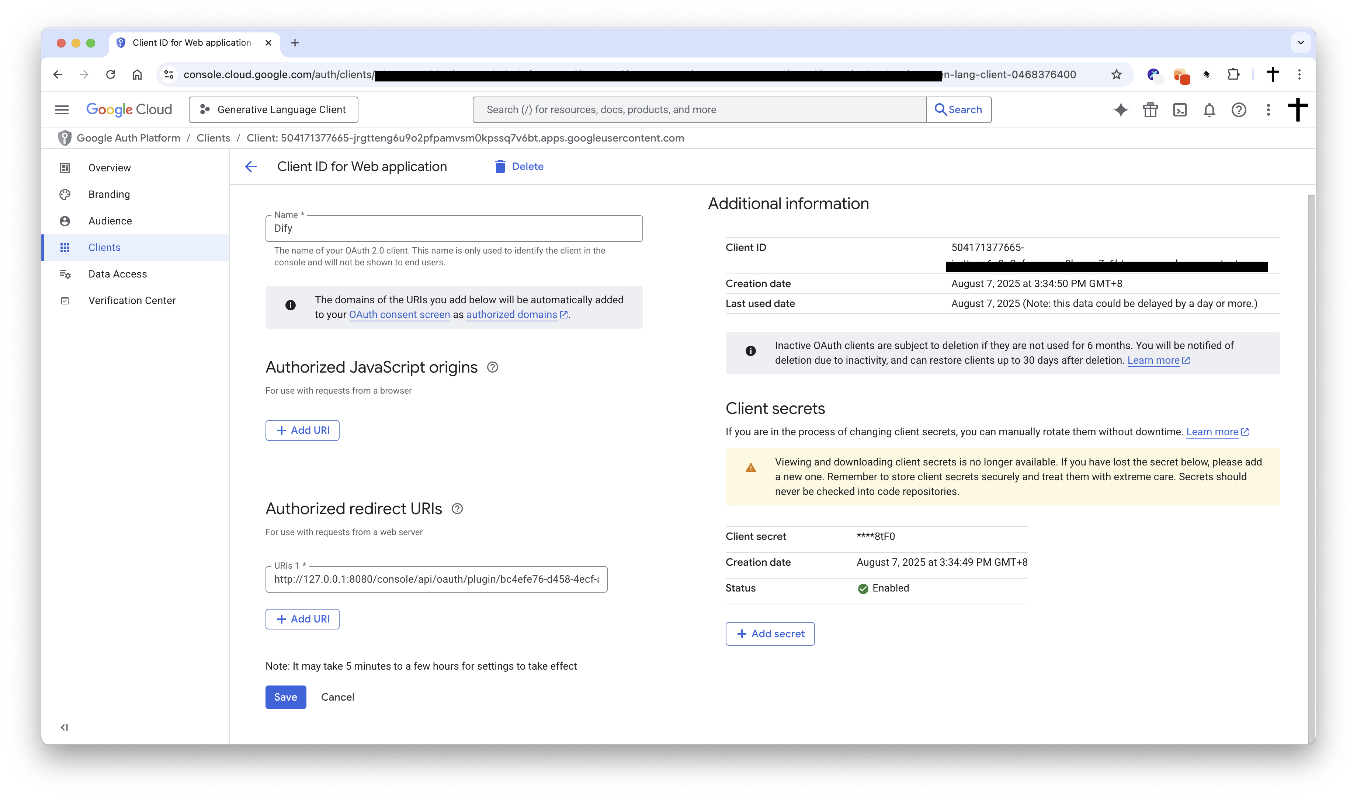
Task: Click help icon next to Authorized redirect URIs
Action: pyautogui.click(x=457, y=509)
